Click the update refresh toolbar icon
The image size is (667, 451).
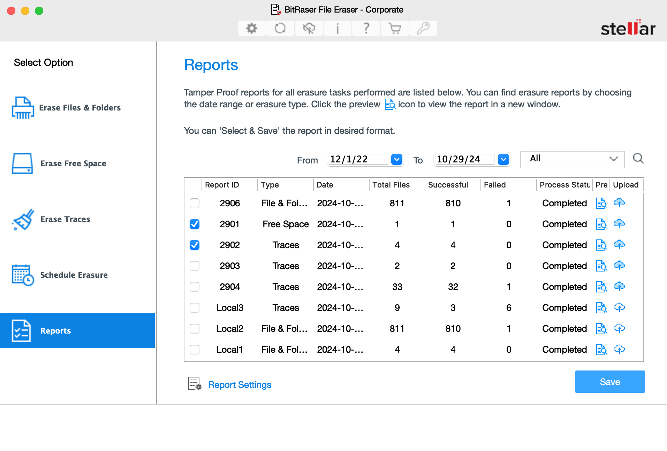(x=280, y=28)
